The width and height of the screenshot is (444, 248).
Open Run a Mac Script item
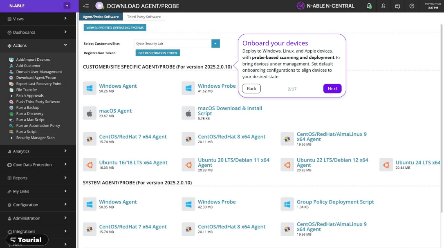(30, 120)
